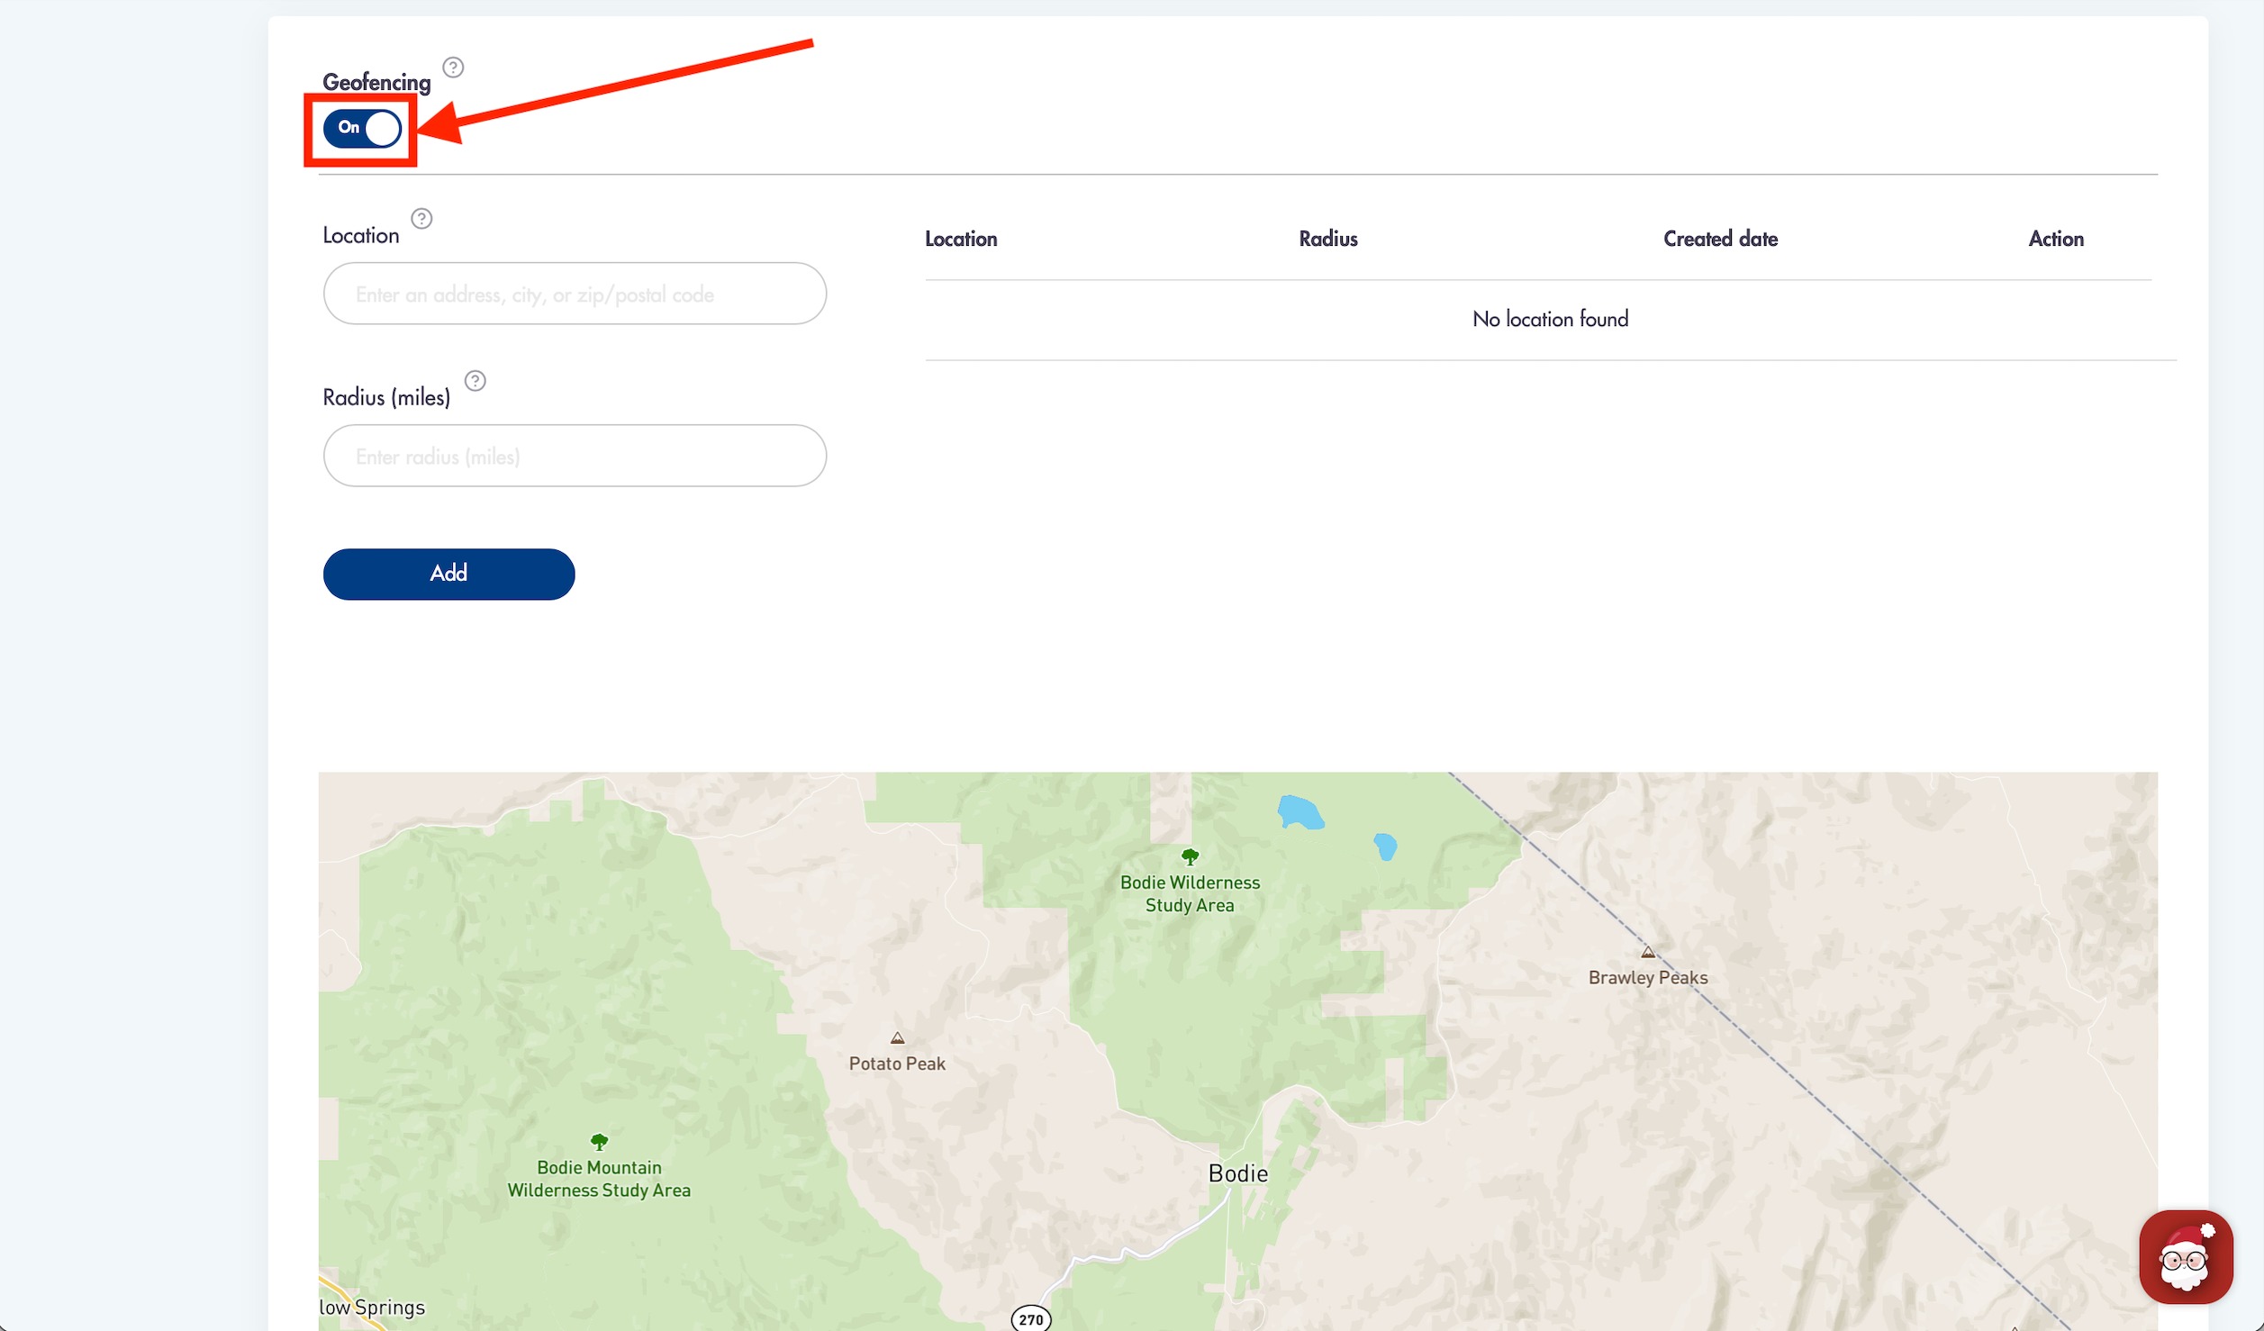This screenshot has width=2264, height=1331.
Task: Select the Location column header
Action: coord(961,239)
